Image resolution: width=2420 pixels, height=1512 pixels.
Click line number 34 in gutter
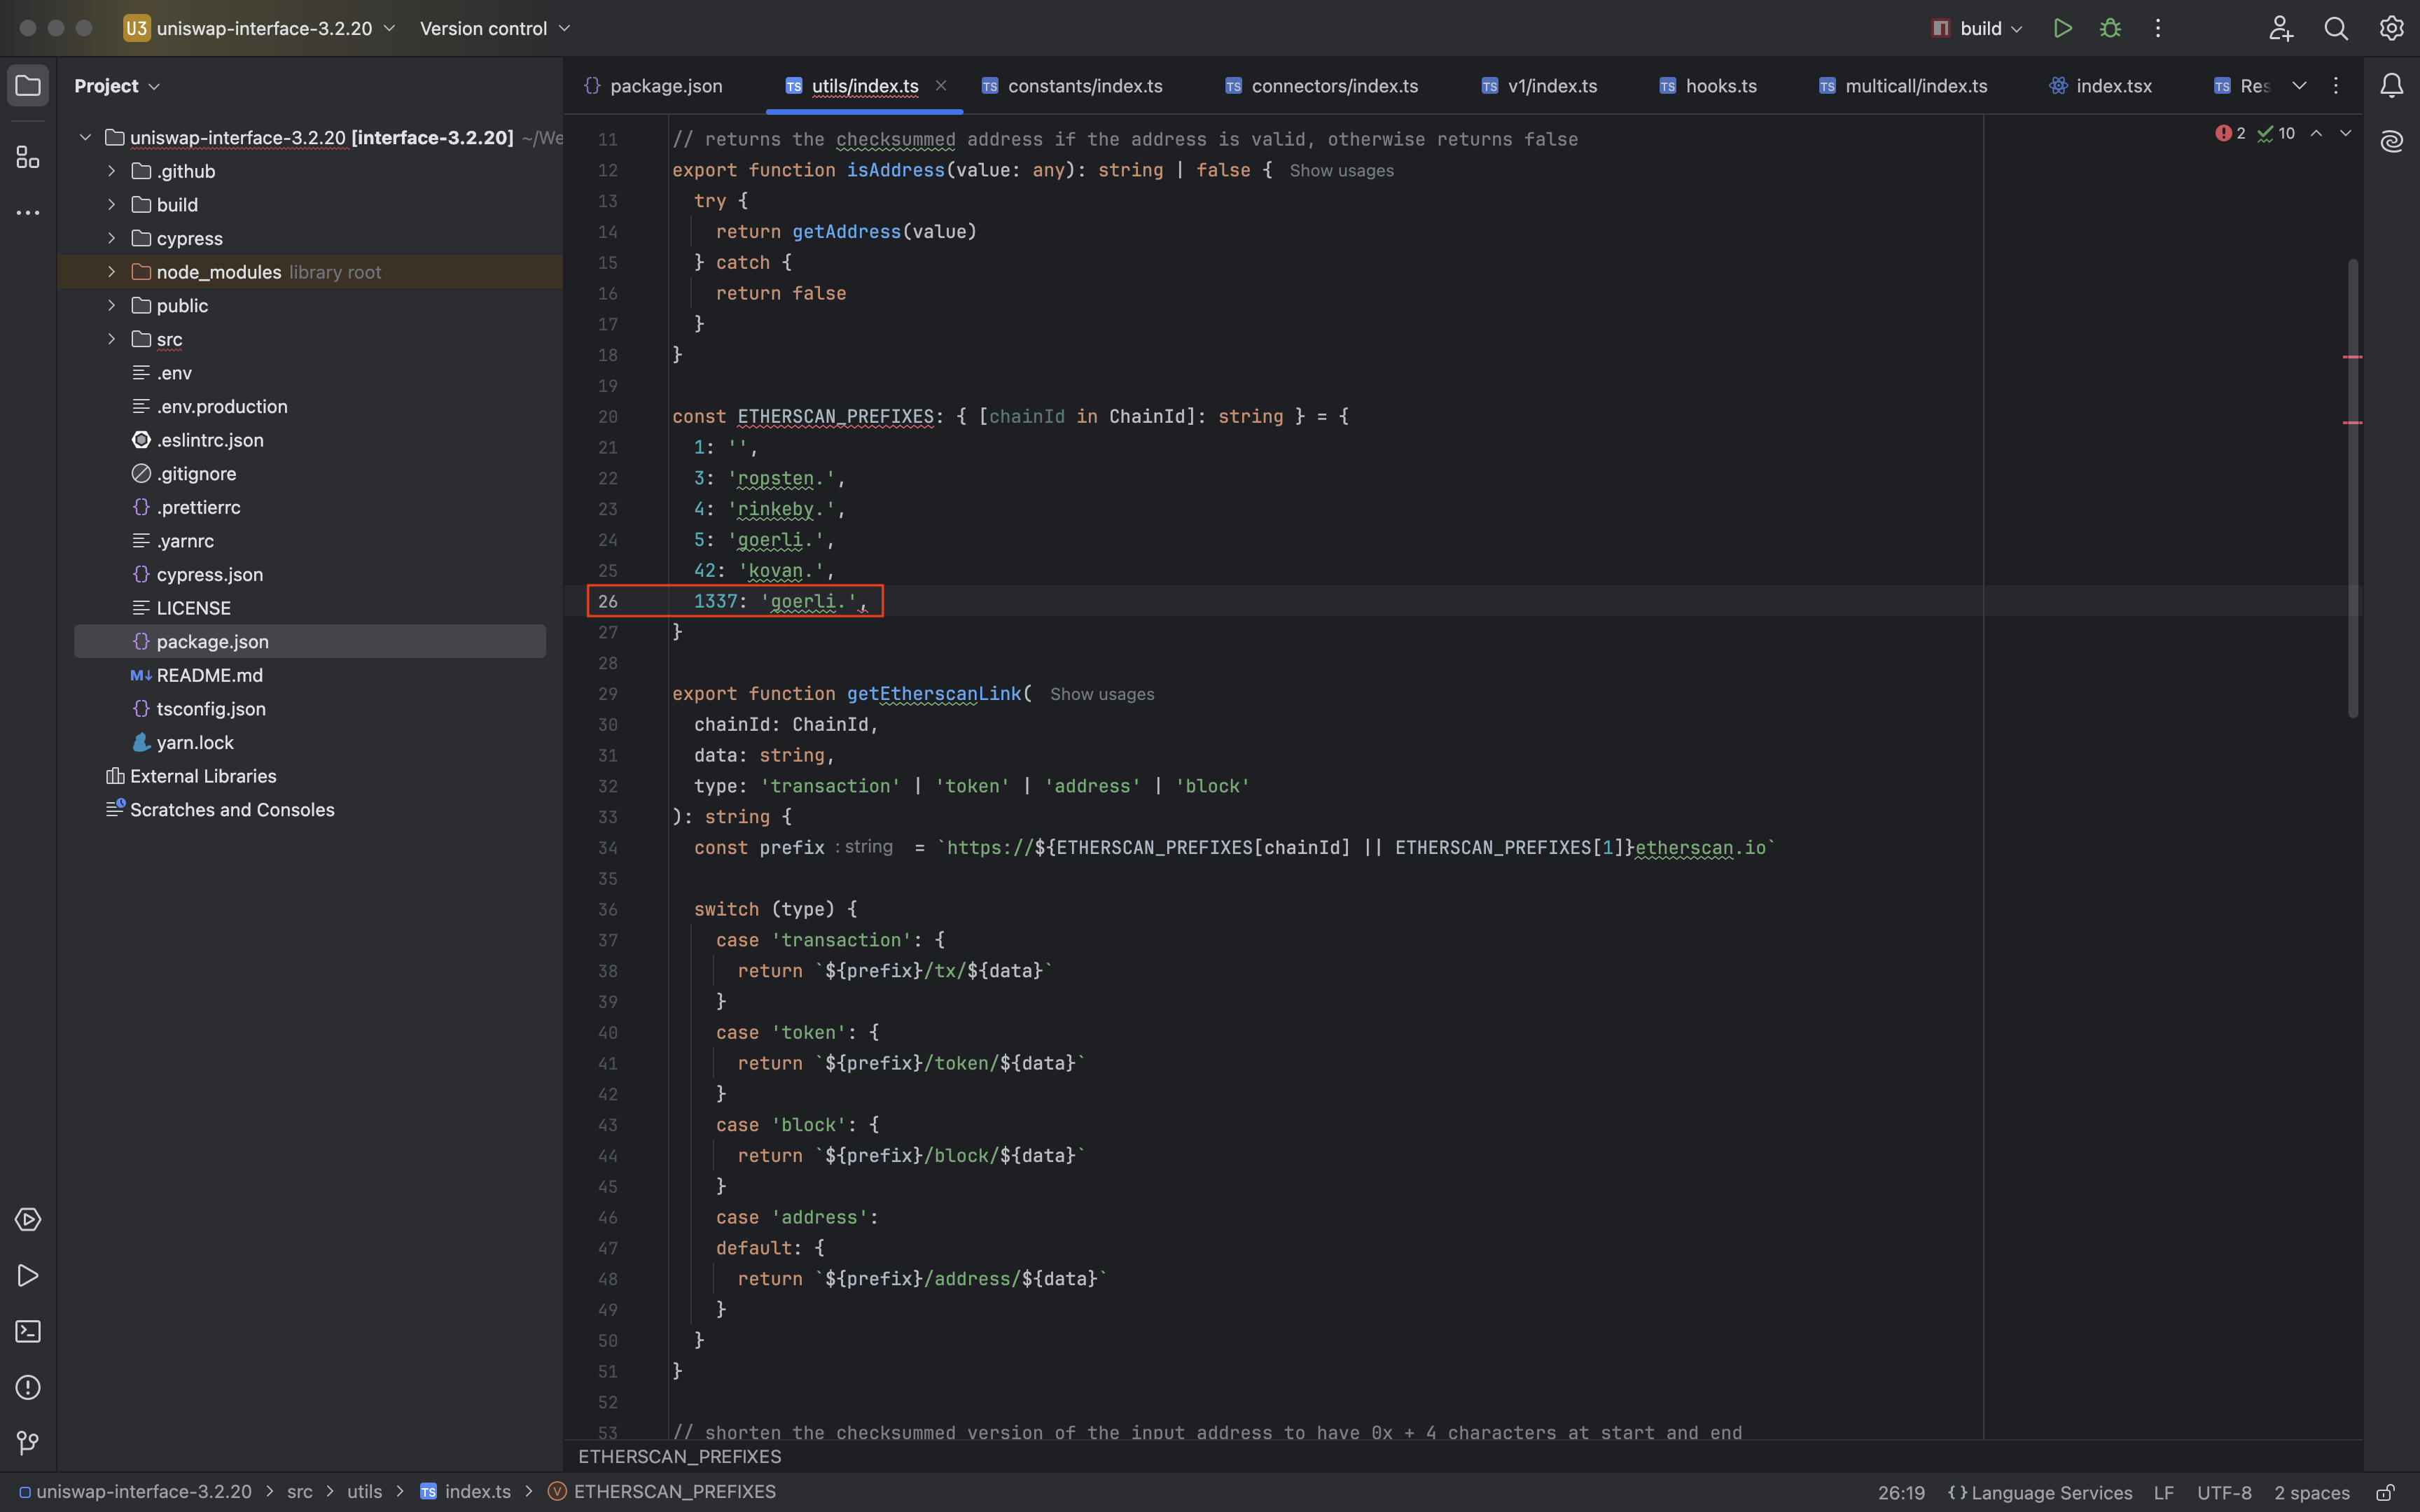607,848
